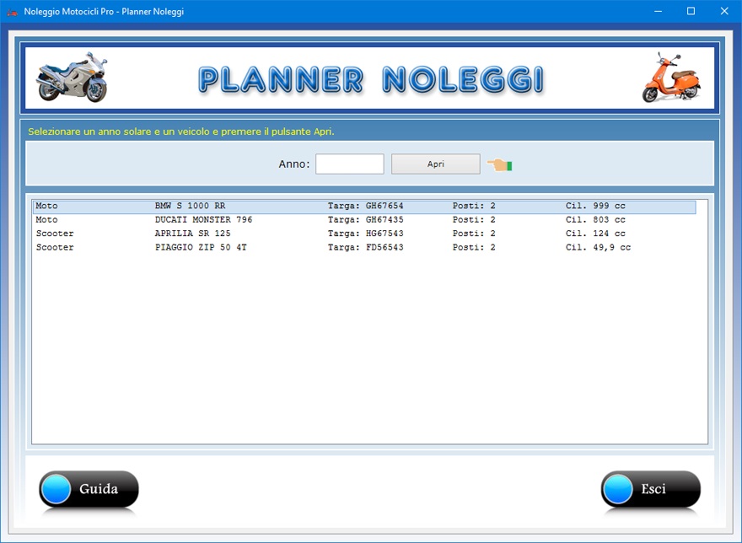Screen dimensions: 742x543
Task: Click the Scooter label of the Aprilia row
Action: point(55,234)
